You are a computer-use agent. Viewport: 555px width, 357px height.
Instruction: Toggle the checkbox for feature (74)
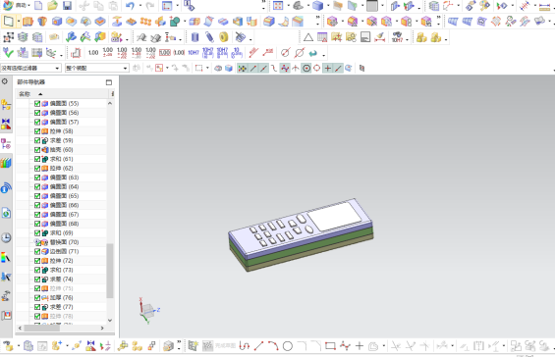click(36, 280)
